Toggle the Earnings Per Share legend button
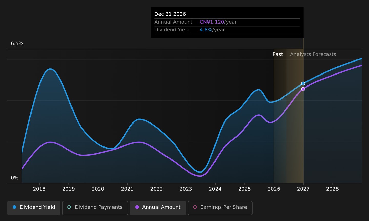369x221 pixels. tap(220, 208)
